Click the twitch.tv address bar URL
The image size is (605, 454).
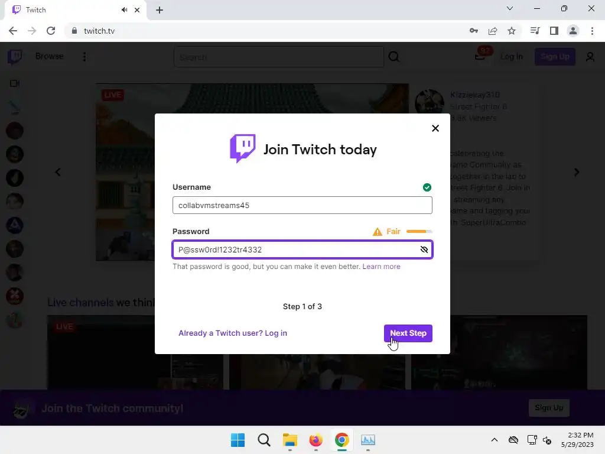click(99, 31)
